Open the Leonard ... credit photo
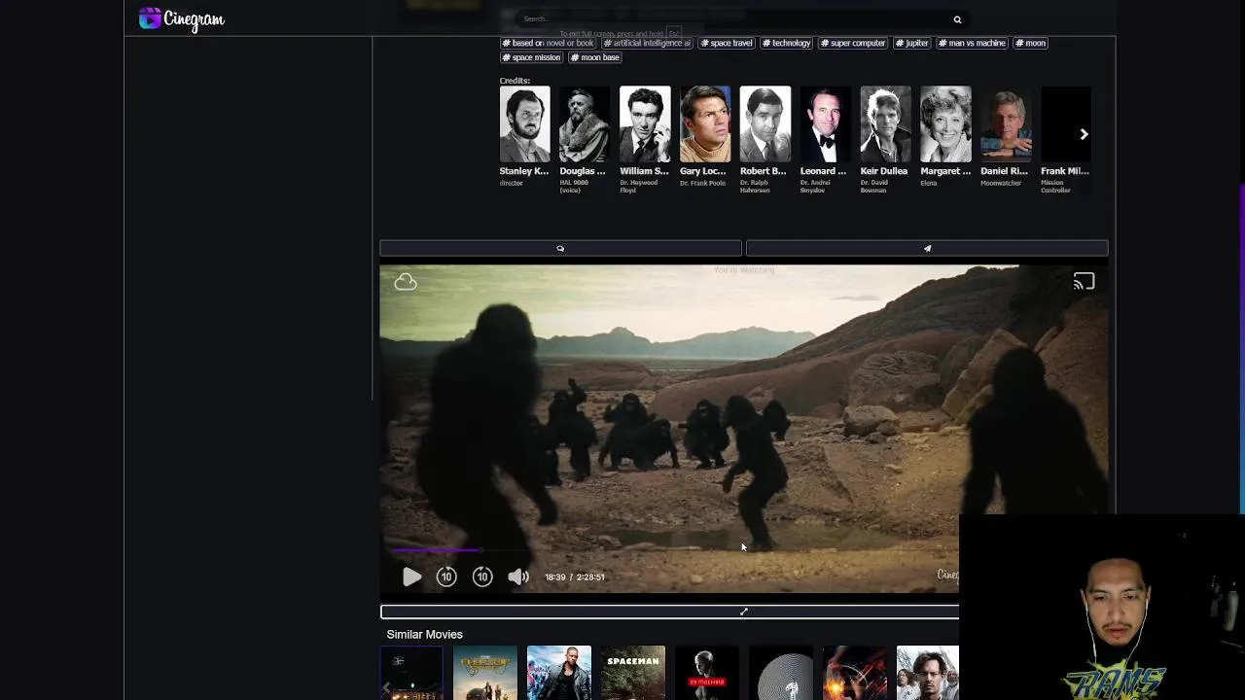 pyautogui.click(x=825, y=124)
